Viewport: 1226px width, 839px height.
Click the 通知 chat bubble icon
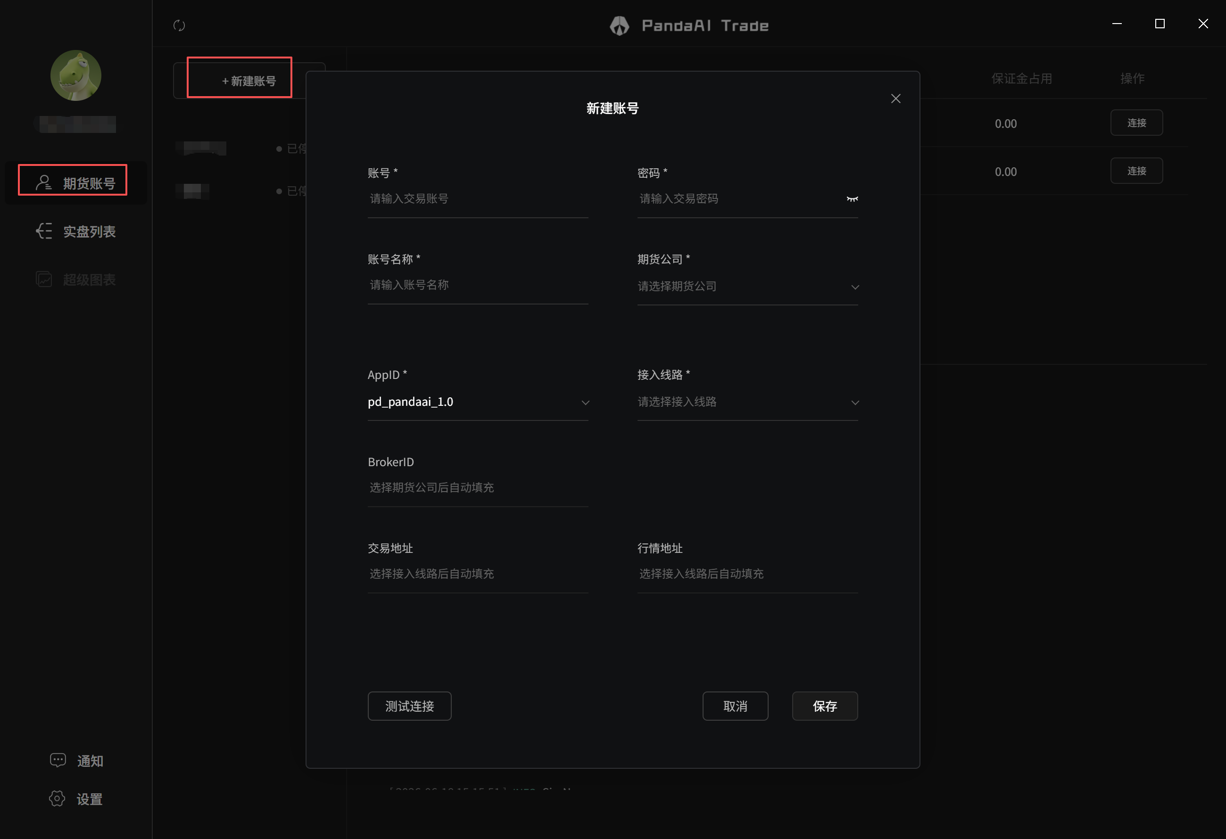(x=58, y=760)
